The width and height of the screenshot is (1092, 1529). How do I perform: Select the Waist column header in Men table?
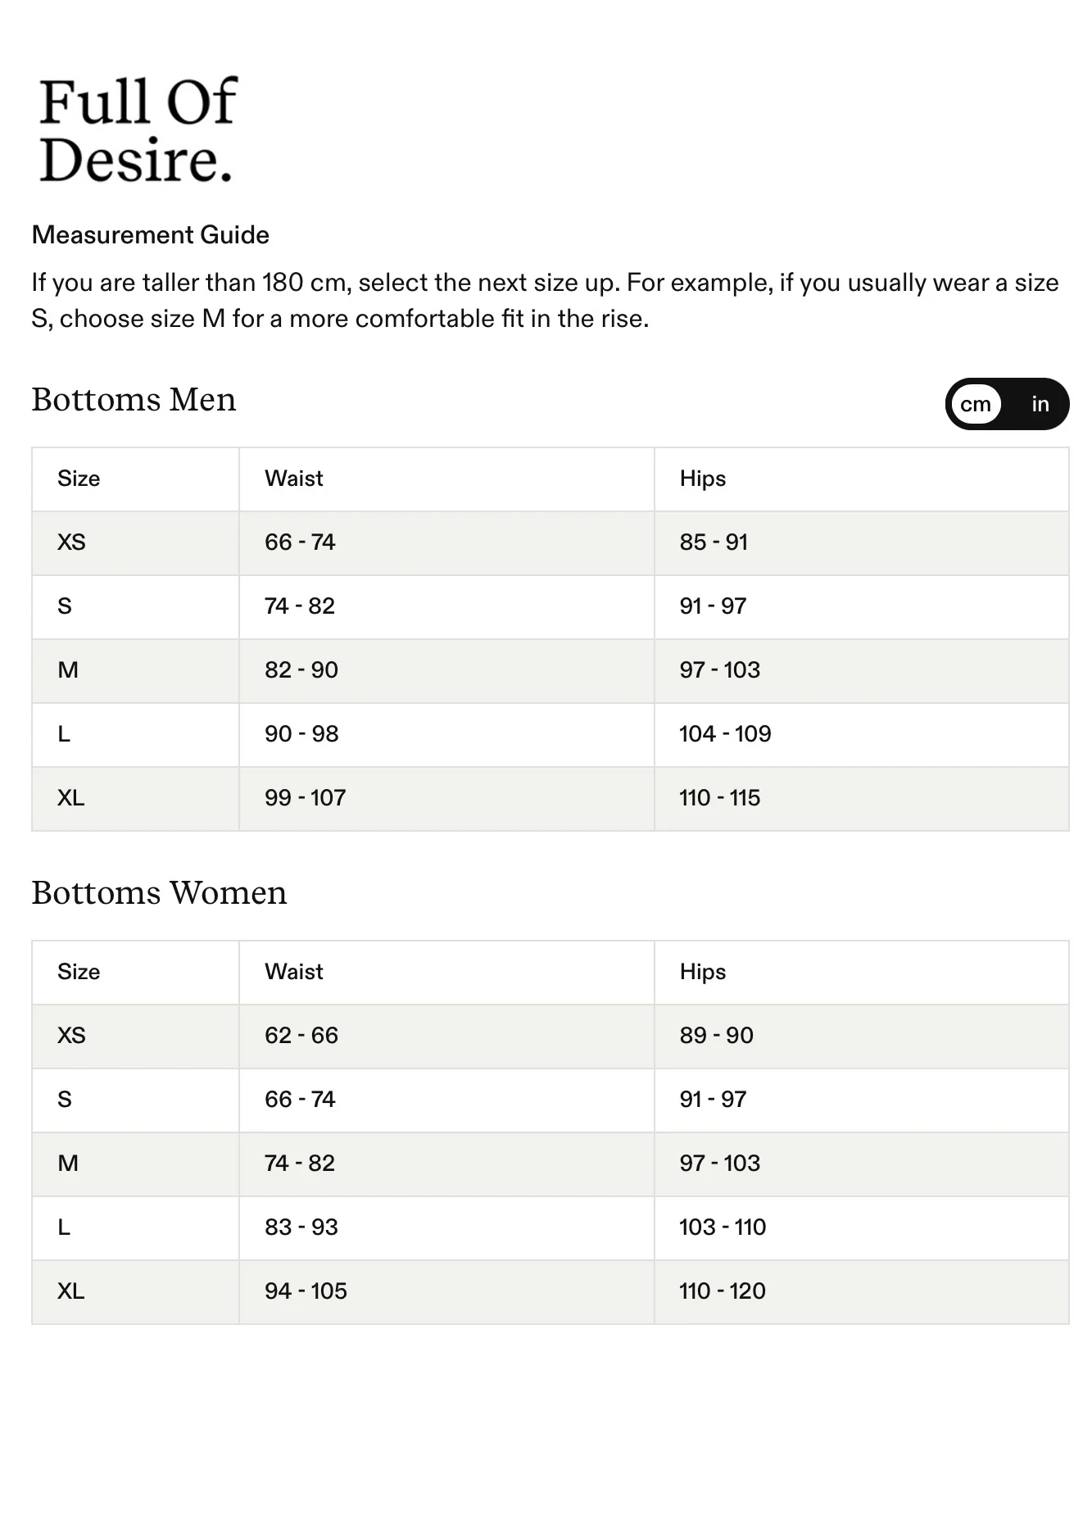pos(294,479)
